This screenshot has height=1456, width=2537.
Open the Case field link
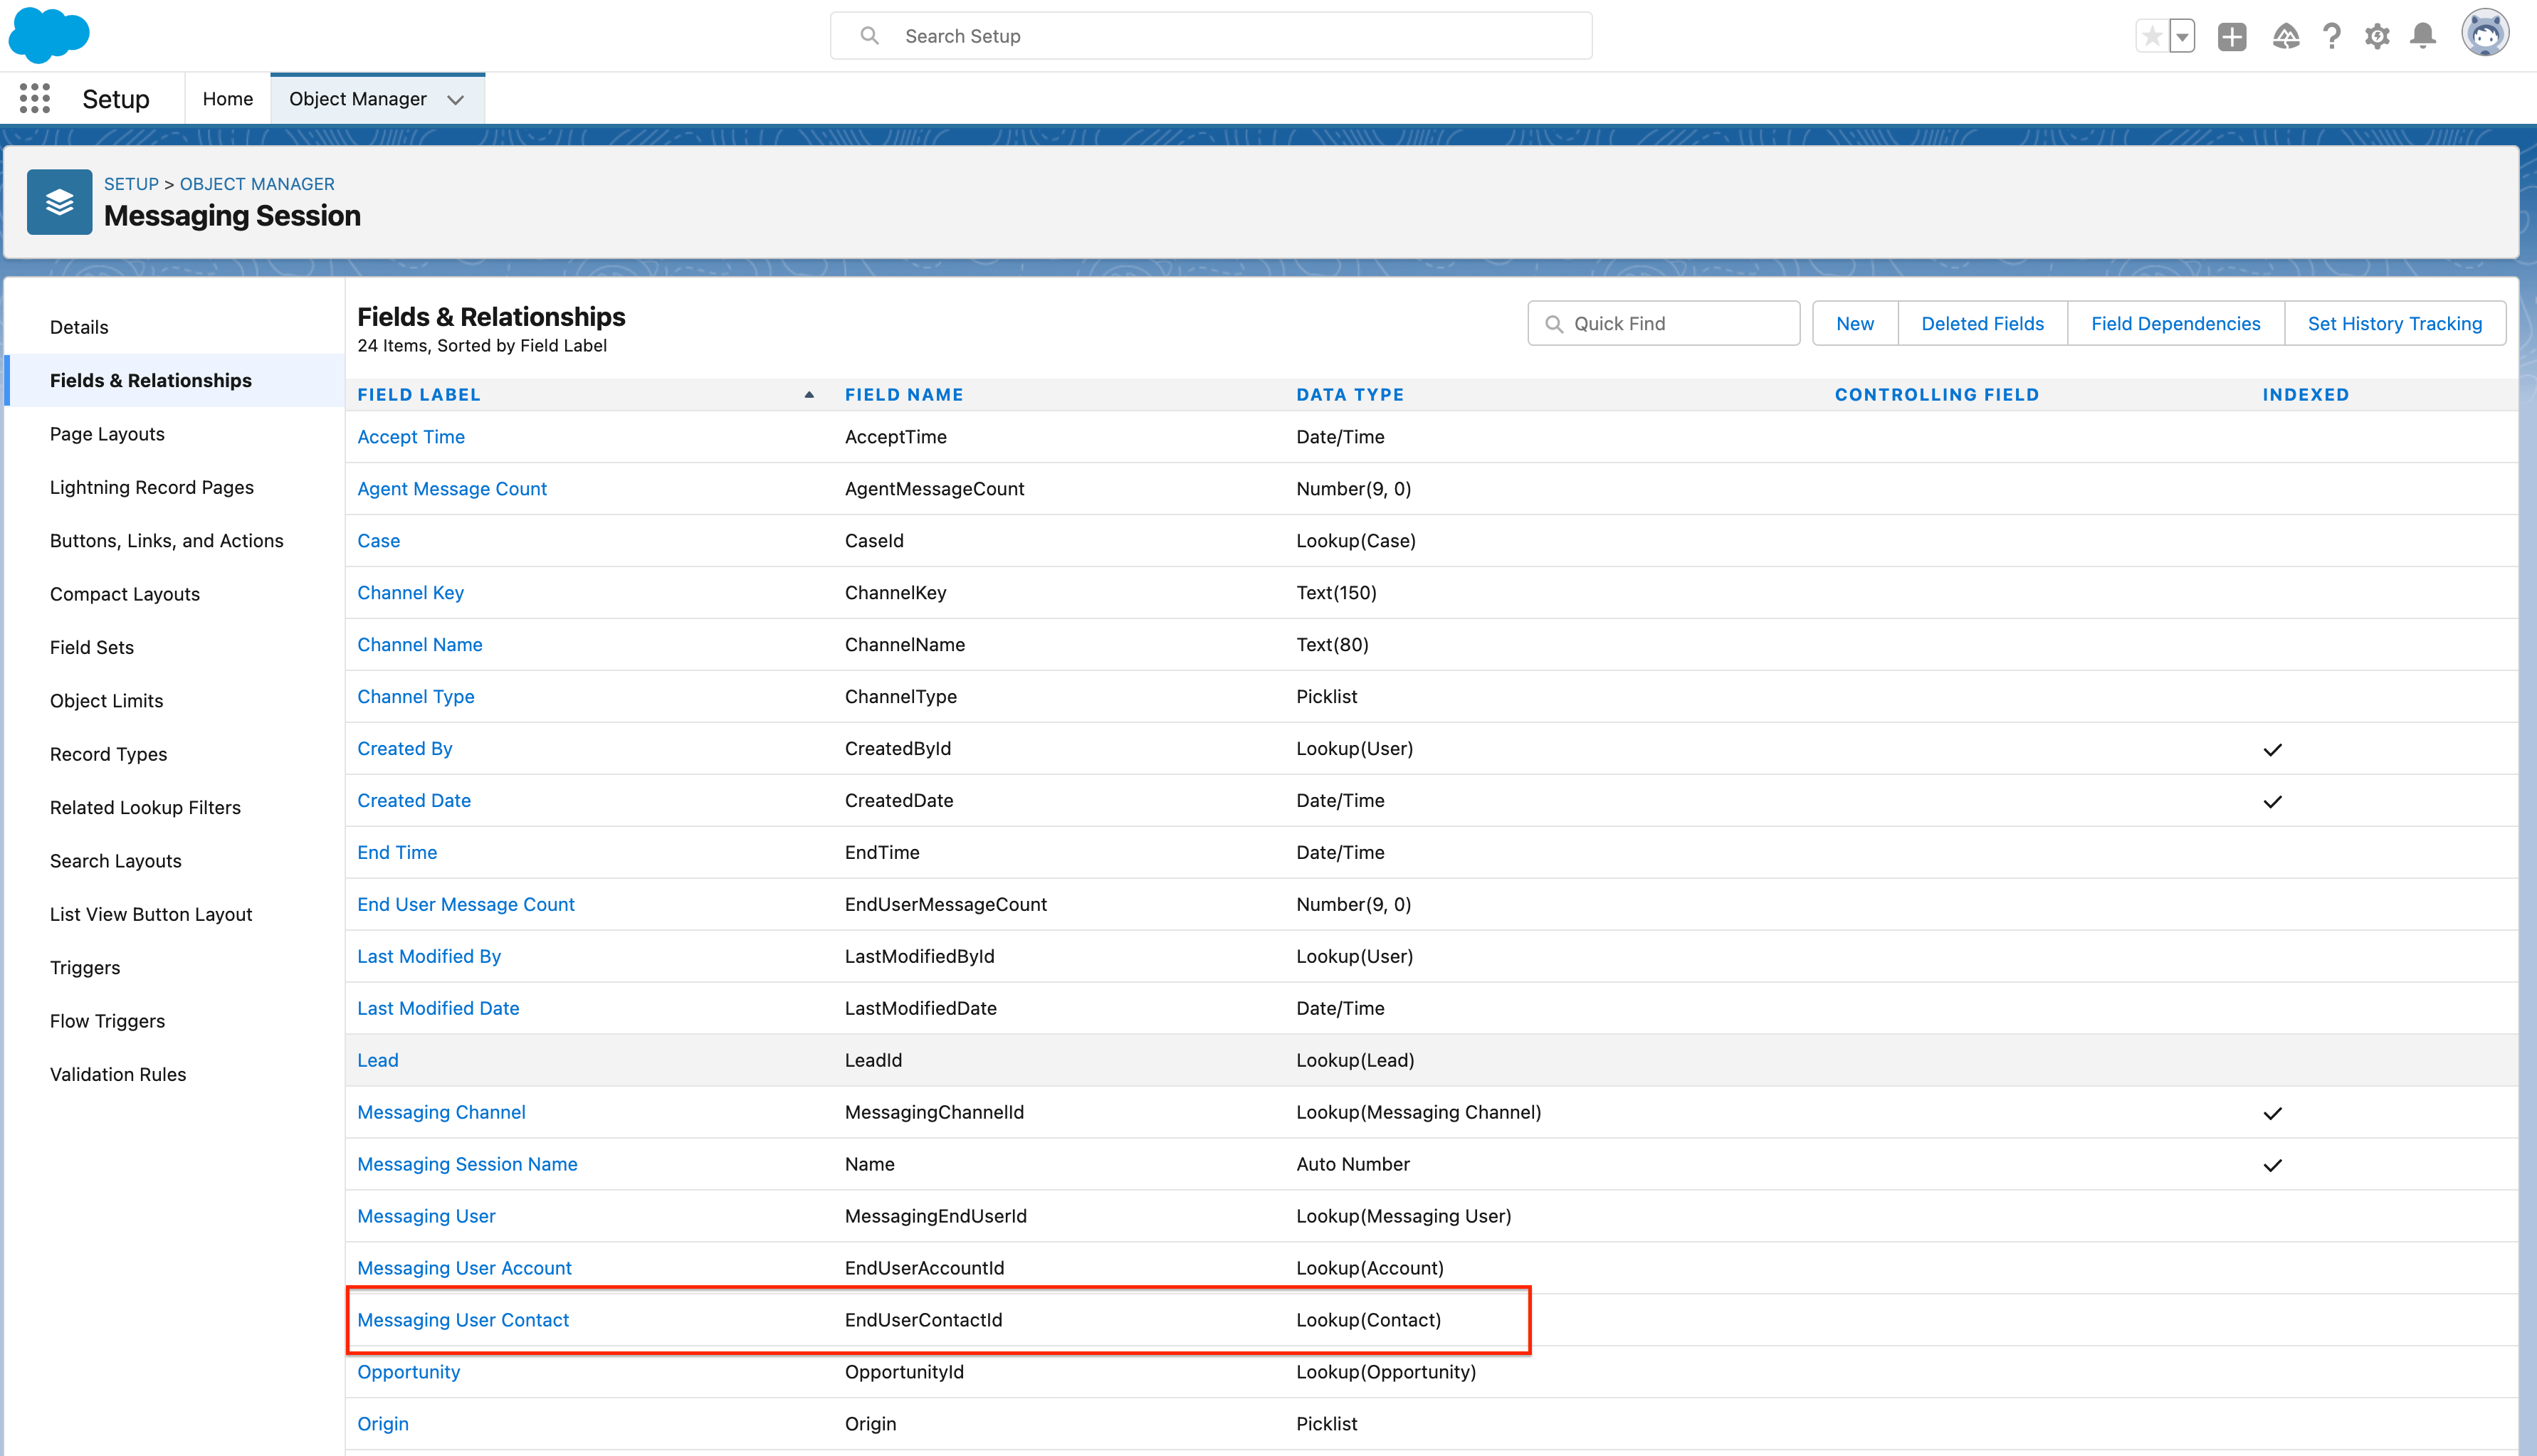(x=379, y=541)
